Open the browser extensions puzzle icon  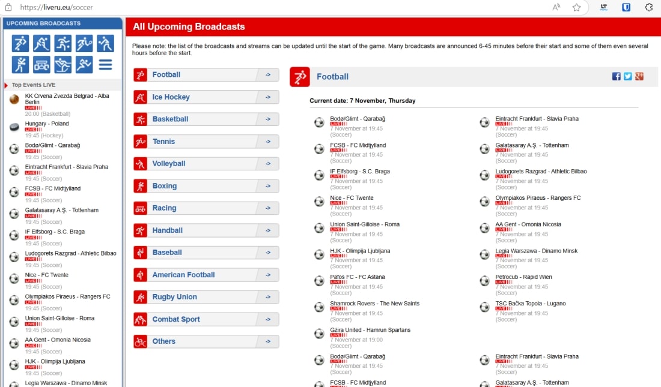(x=649, y=7)
